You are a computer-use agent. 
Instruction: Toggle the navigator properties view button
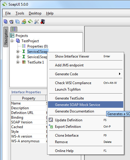tap(14, 29)
